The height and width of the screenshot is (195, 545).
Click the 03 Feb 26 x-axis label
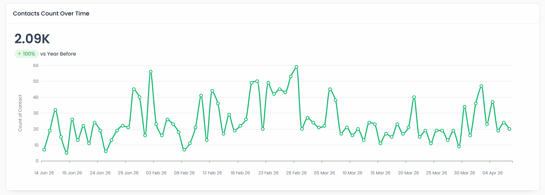point(156,173)
